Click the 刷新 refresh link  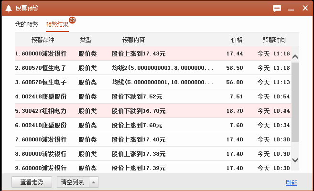point(291,182)
